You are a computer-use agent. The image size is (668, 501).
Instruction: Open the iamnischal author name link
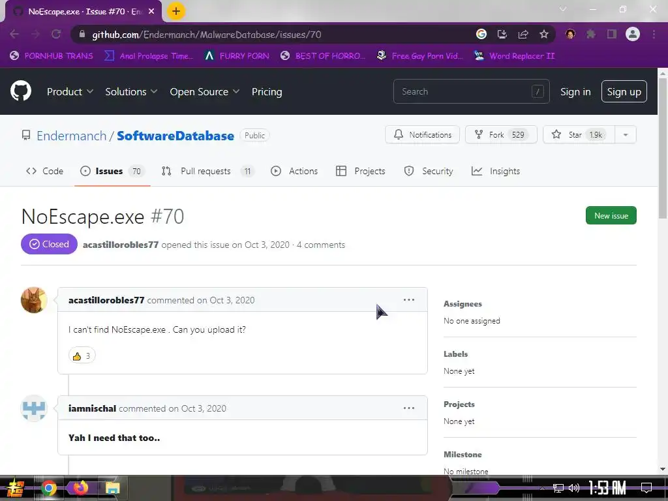(93, 408)
